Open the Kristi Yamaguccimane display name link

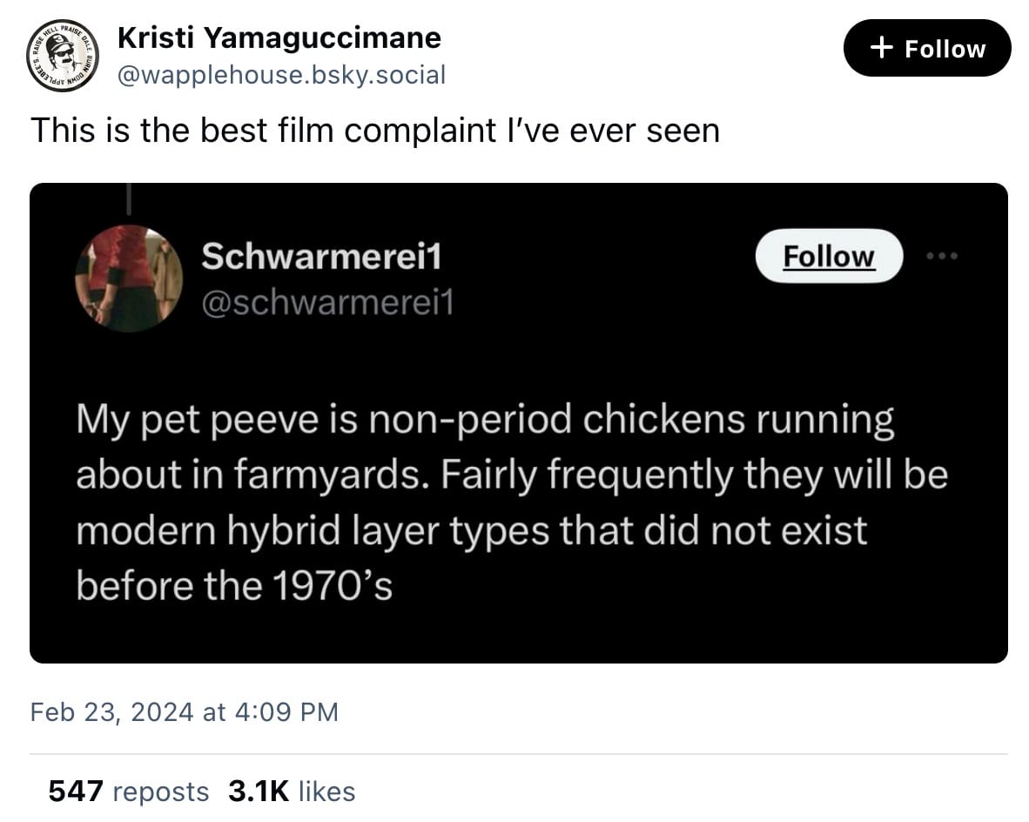pyautogui.click(x=279, y=37)
